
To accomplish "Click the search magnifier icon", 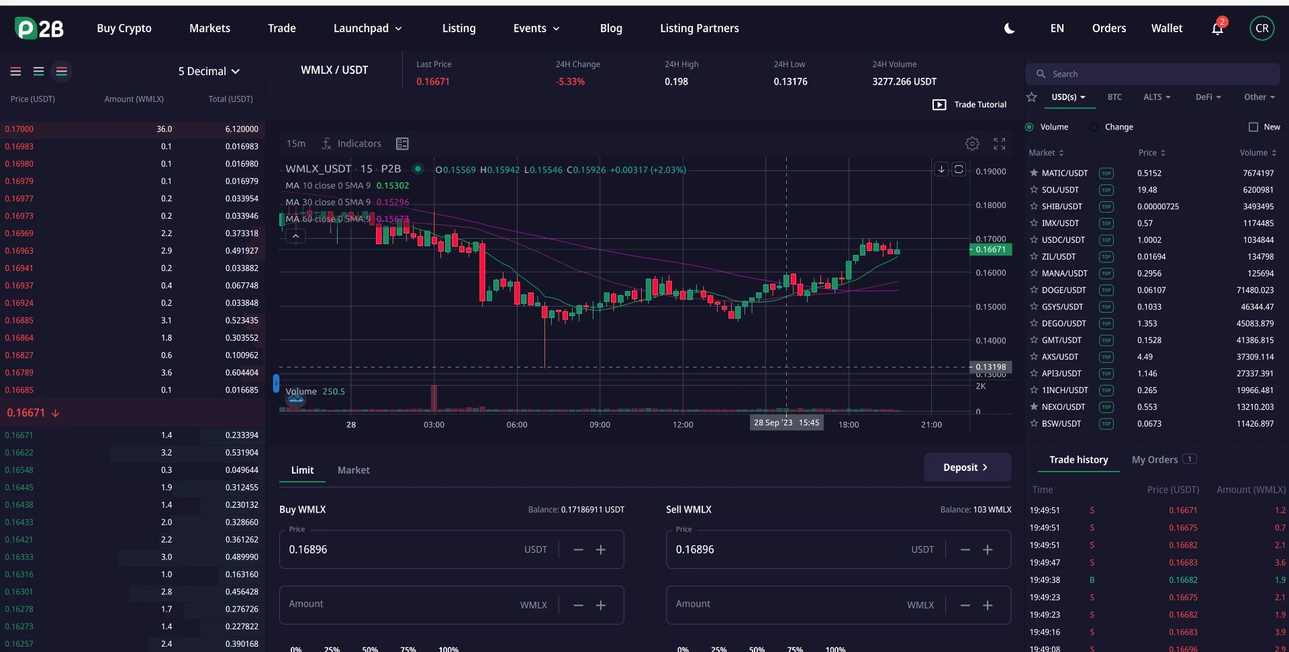I will 1041,74.
